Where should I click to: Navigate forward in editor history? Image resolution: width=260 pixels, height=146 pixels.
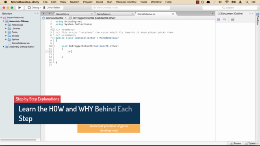point(49,13)
